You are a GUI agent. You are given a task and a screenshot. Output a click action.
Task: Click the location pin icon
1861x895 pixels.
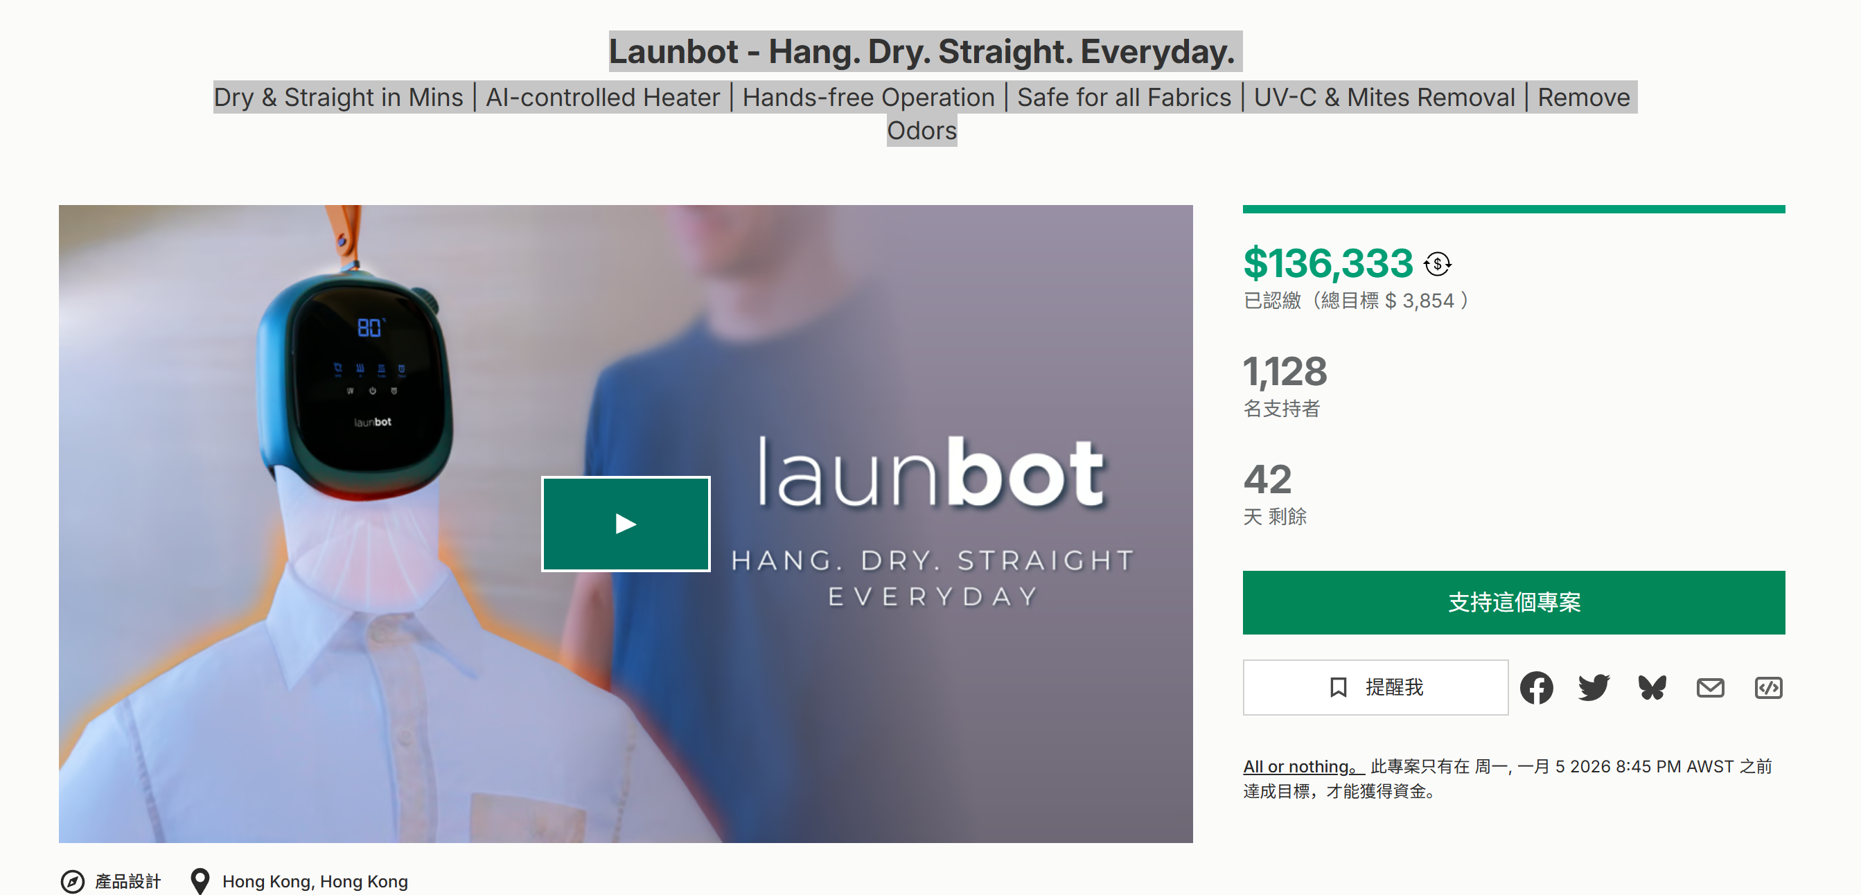click(200, 881)
